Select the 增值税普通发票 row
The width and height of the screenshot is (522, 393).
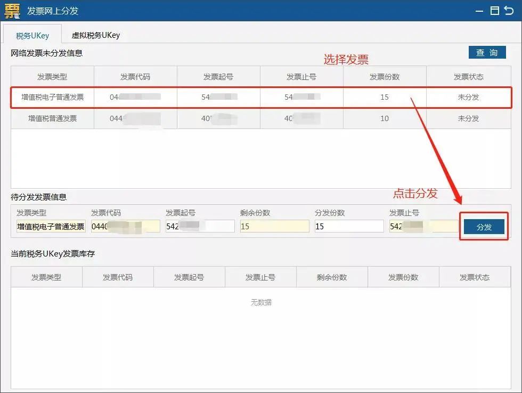coord(261,118)
